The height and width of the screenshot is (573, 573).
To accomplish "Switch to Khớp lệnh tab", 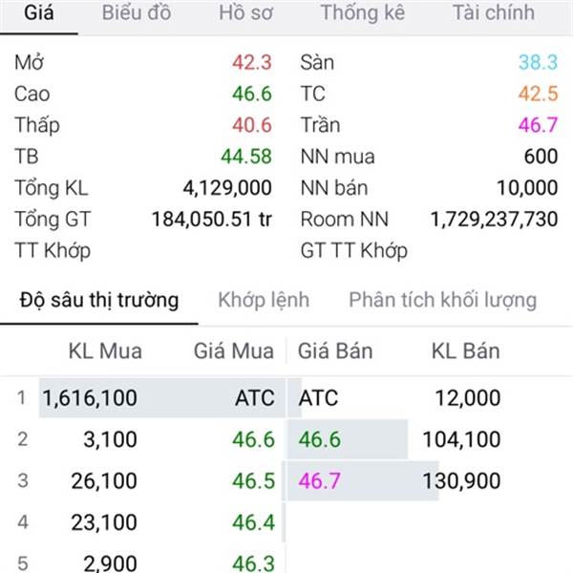I will tap(264, 300).
